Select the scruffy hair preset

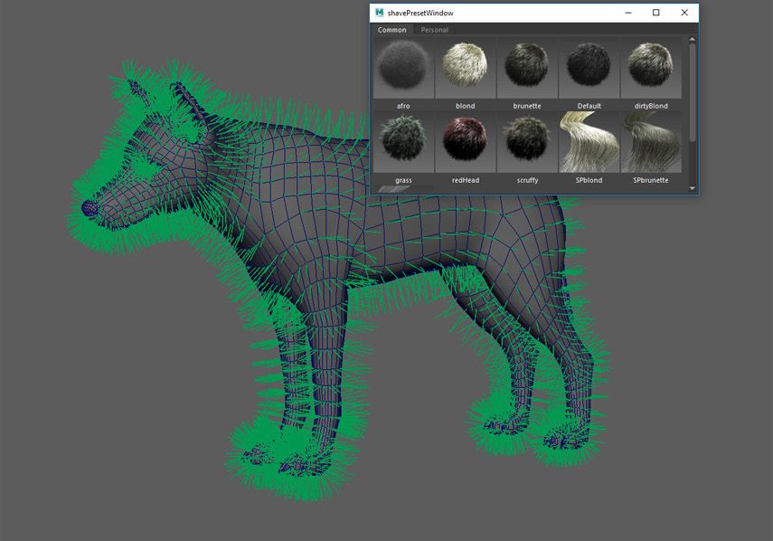click(x=527, y=142)
